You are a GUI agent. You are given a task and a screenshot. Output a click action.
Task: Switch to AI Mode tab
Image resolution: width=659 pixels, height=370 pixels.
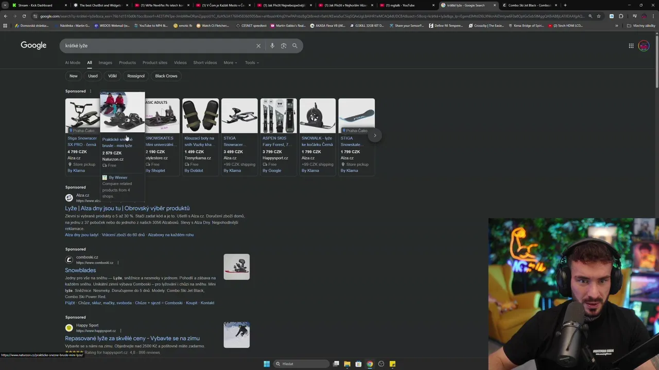click(x=73, y=63)
